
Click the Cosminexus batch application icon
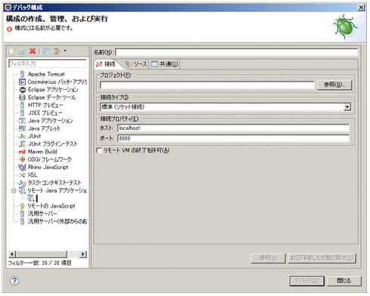(22, 82)
